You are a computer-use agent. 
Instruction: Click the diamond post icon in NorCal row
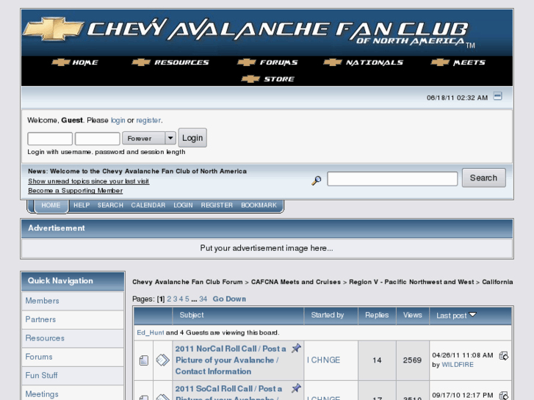pos(163,360)
